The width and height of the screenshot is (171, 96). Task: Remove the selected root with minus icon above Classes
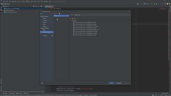(77, 19)
